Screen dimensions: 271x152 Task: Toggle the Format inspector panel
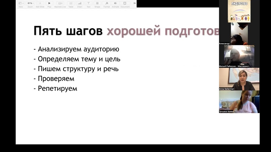[x=107, y=3]
